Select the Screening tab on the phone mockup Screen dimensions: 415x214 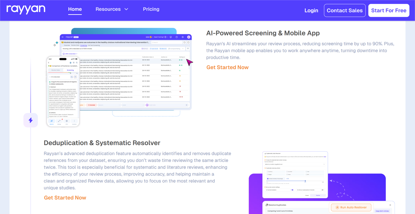click(x=70, y=70)
